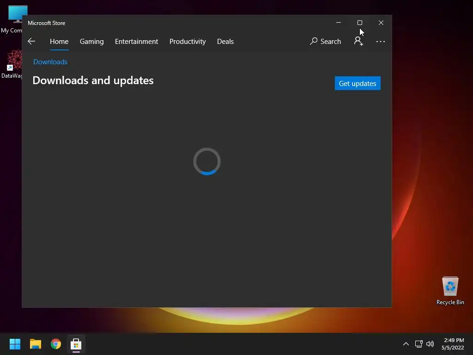The height and width of the screenshot is (355, 473).
Task: Open the Windows Start menu
Action: (15, 344)
